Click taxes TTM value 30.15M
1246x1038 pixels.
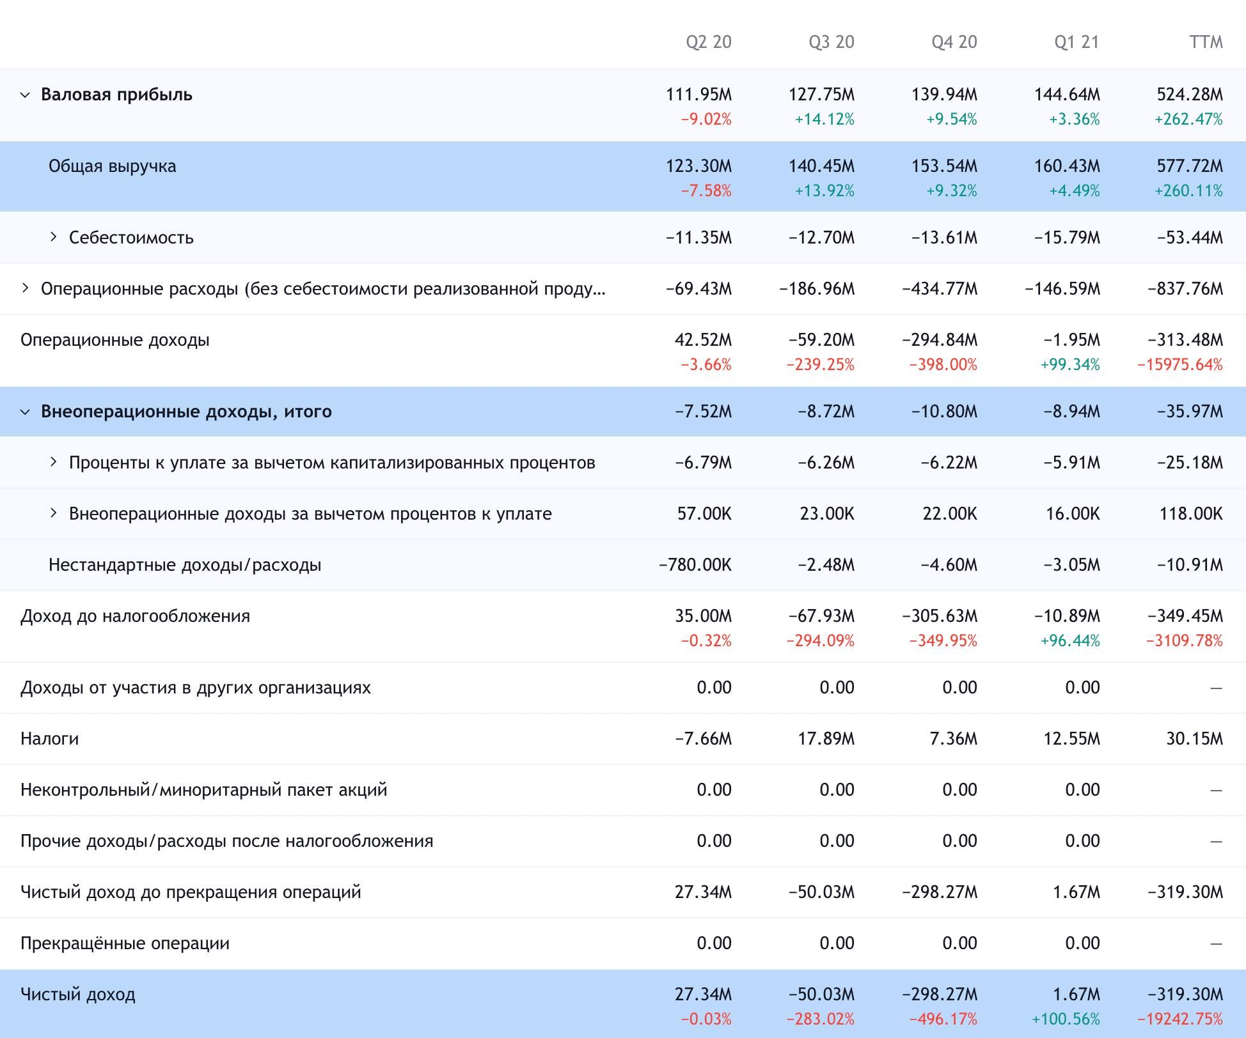(x=1194, y=739)
